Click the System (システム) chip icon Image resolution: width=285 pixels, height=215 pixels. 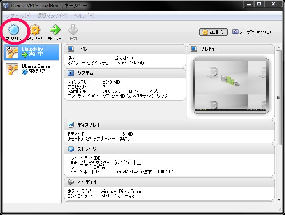point(70,73)
